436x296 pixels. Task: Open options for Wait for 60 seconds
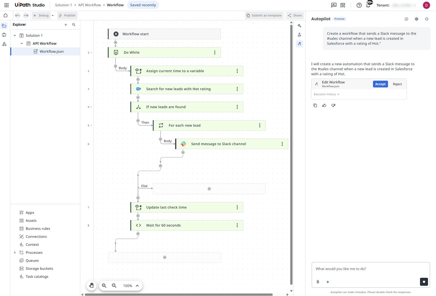[x=237, y=225]
